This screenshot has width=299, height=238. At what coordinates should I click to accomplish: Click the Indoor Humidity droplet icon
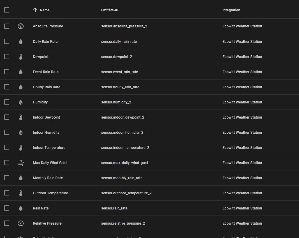20,132
